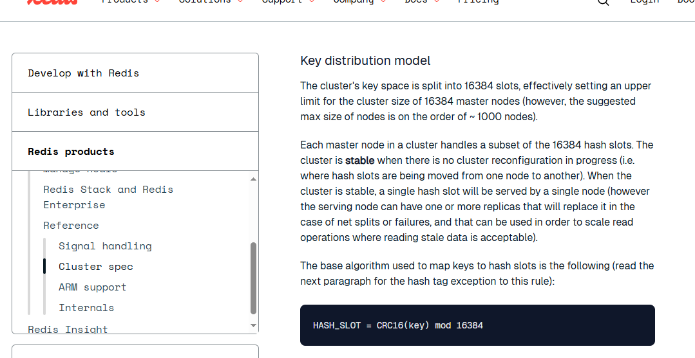Click the Login link

(x=644, y=2)
